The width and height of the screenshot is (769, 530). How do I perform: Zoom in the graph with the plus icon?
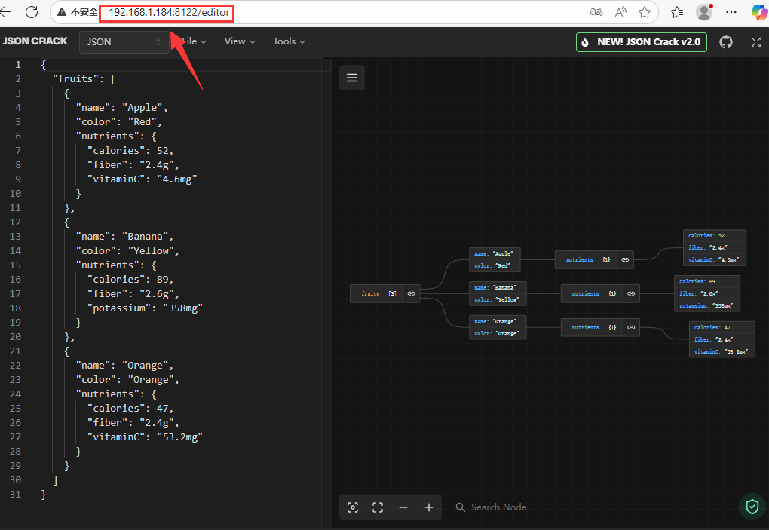click(x=429, y=507)
